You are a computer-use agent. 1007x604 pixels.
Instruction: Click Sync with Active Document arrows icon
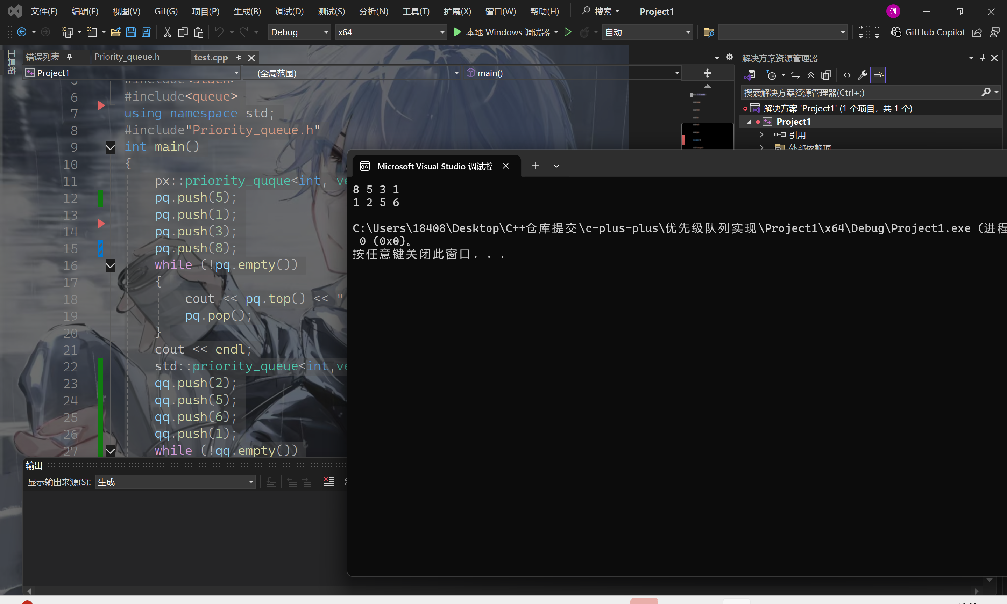coord(795,75)
